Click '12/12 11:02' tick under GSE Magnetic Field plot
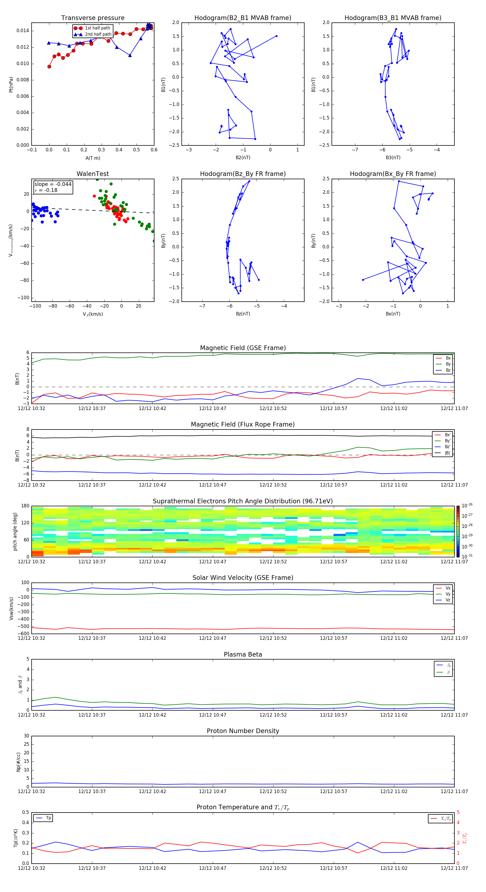This screenshot has height=892, width=486. tap(394, 408)
